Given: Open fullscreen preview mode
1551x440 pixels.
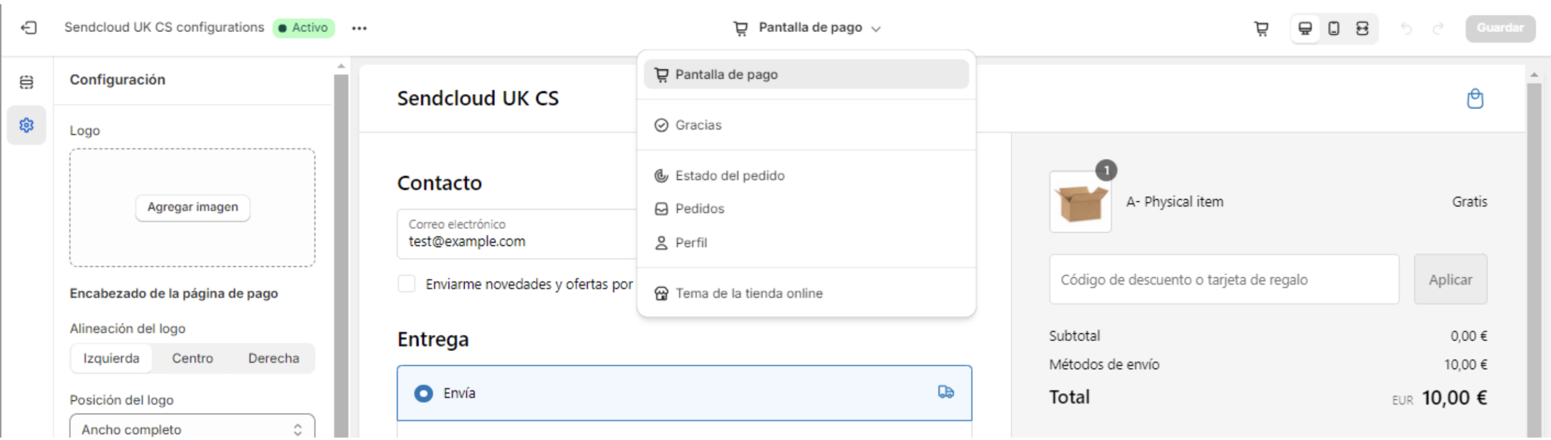Looking at the screenshot, I should click(1362, 28).
